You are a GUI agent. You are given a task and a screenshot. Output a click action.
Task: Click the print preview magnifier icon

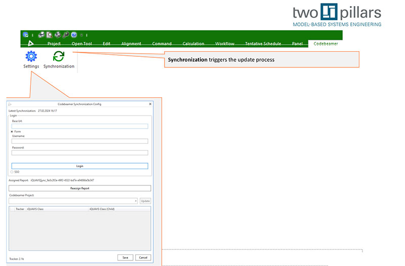tap(49, 35)
